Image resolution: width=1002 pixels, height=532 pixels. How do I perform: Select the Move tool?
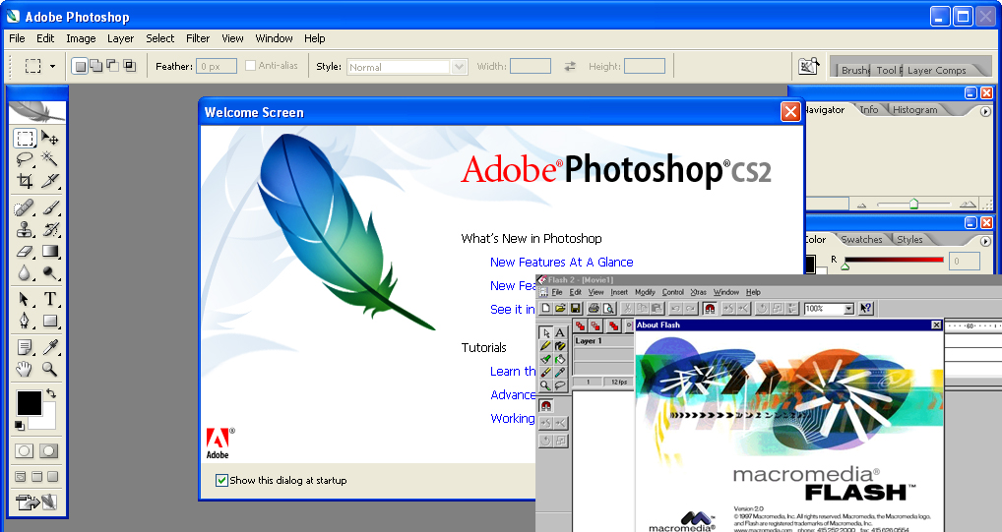click(x=50, y=138)
